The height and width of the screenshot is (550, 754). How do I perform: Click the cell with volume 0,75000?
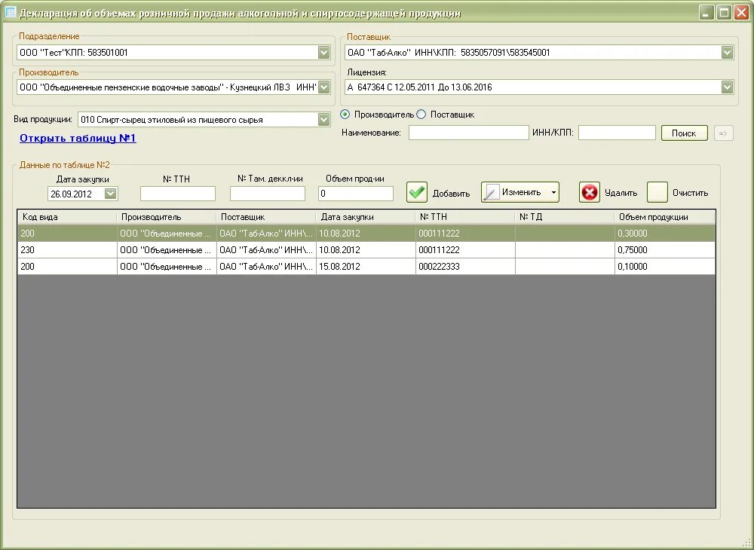665,250
